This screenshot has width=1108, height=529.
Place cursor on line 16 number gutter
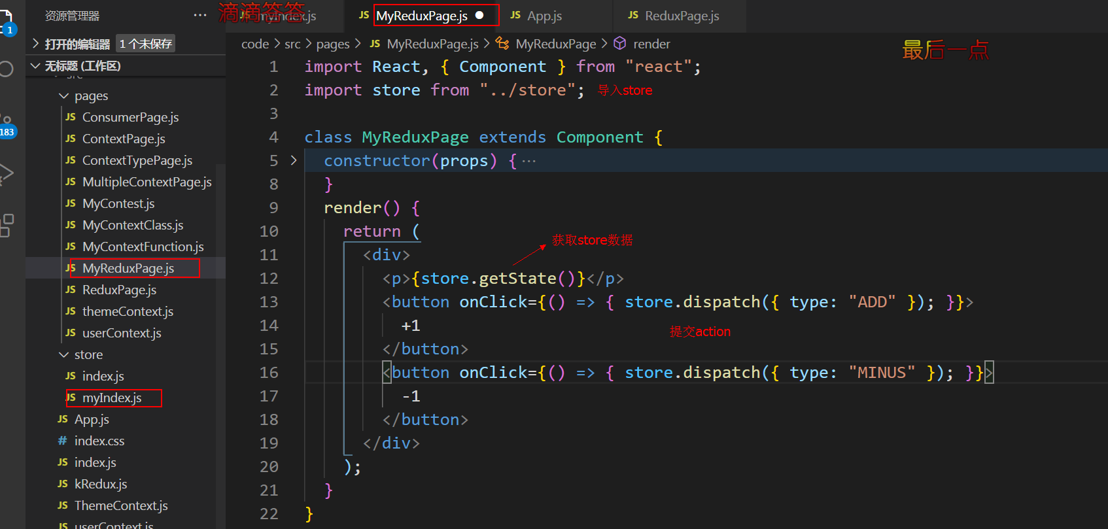[x=269, y=373]
